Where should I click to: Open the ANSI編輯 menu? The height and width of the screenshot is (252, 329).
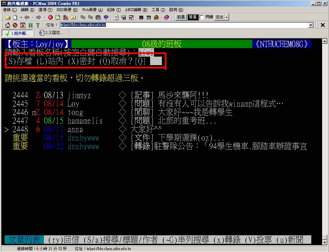(136, 10)
